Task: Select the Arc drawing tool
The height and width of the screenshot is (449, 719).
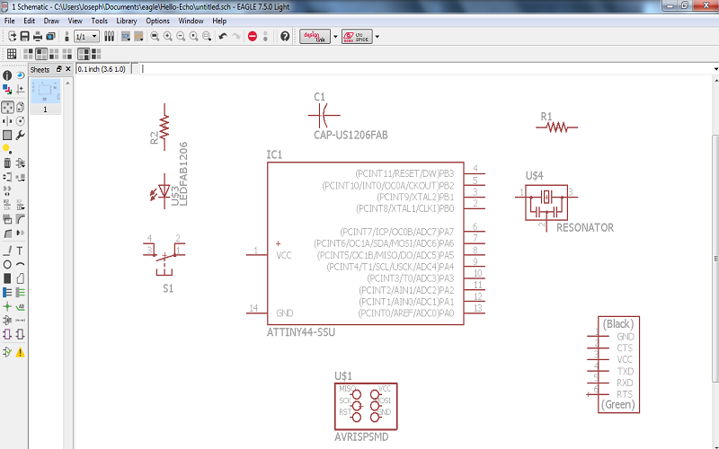Action: point(20,264)
